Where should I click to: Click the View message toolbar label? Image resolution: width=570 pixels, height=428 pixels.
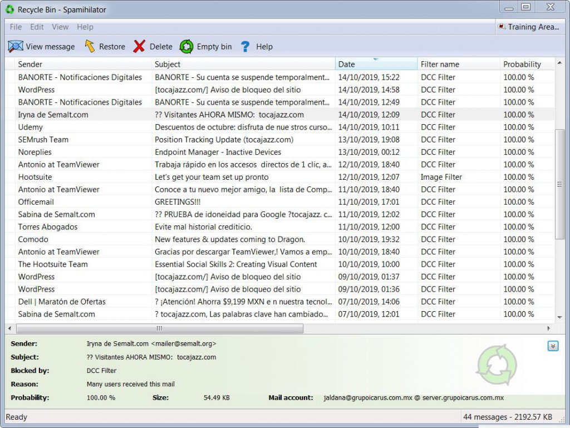(50, 47)
